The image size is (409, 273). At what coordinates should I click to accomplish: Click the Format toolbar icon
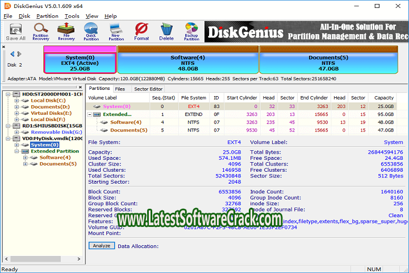(x=141, y=31)
